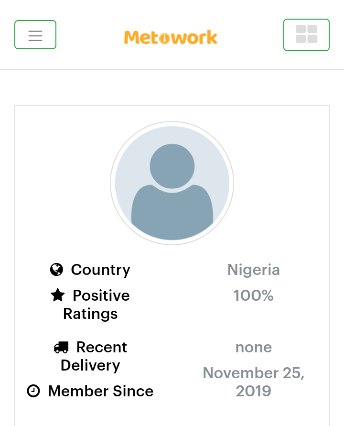Image resolution: width=344 pixels, height=426 pixels.
Task: Click the orange 'o' emblem in the logo
Action: 164,39
